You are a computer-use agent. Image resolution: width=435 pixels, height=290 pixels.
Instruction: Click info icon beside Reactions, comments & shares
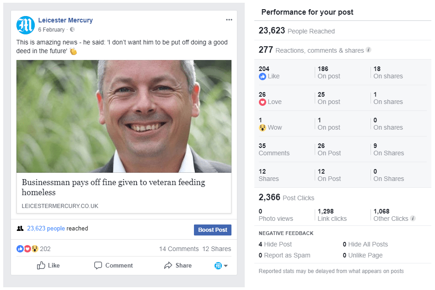(x=368, y=50)
